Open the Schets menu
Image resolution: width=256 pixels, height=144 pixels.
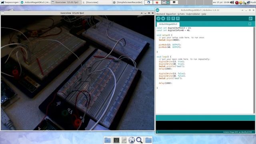pyautogui.click(x=181, y=14)
